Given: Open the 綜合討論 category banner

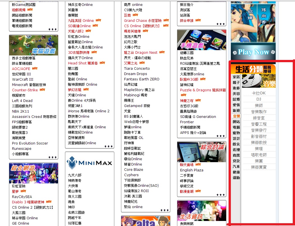Looking at the screenshot, I should [x=202, y=152].
